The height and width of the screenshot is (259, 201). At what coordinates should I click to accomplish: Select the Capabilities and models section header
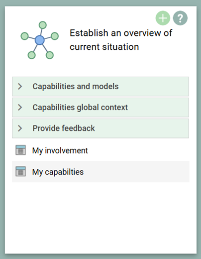coord(100,86)
